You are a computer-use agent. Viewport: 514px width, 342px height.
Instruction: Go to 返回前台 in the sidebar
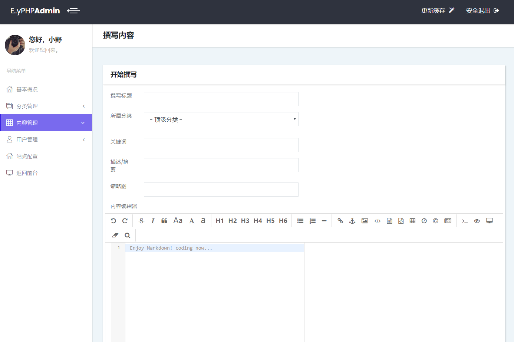[46, 173]
